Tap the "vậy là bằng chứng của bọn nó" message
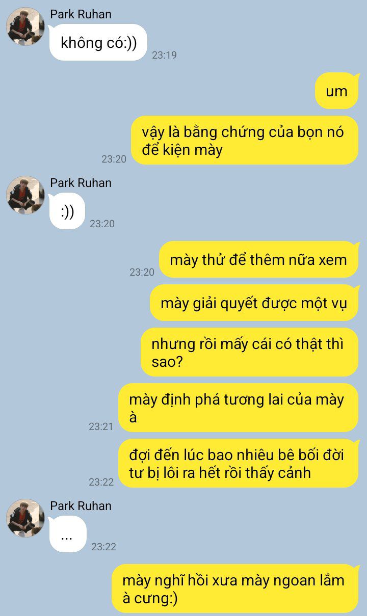Viewport: 367px width, 616px height. pyautogui.click(x=245, y=141)
